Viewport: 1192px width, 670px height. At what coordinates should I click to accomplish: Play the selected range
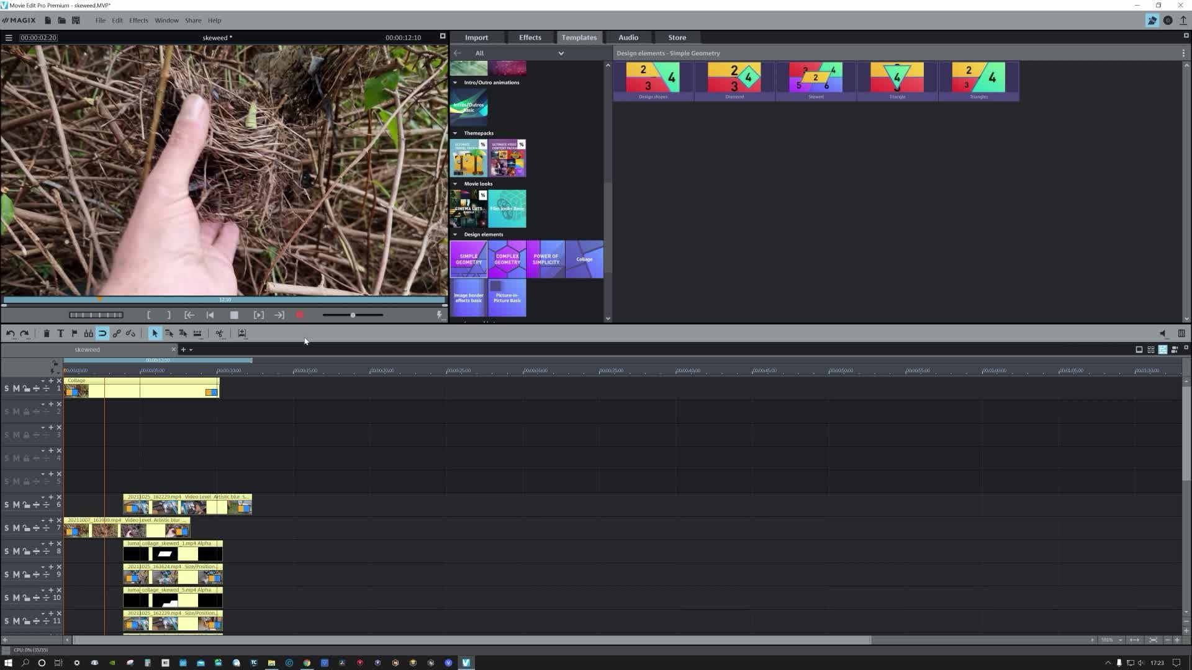tap(259, 315)
